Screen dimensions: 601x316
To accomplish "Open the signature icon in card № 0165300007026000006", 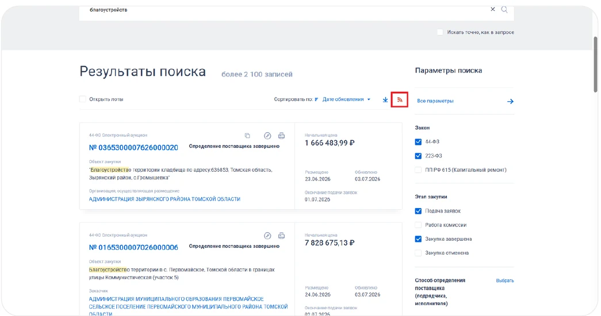I will coord(267,236).
